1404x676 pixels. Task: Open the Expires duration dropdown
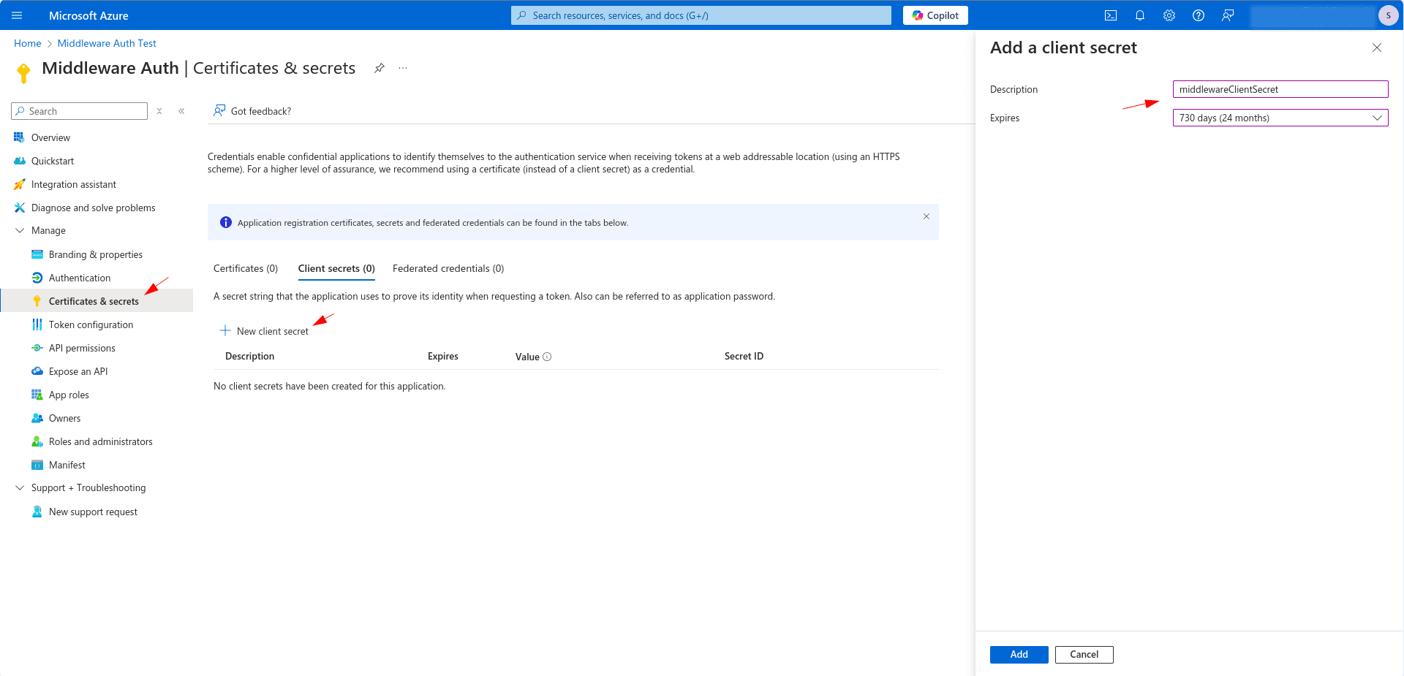click(1280, 118)
